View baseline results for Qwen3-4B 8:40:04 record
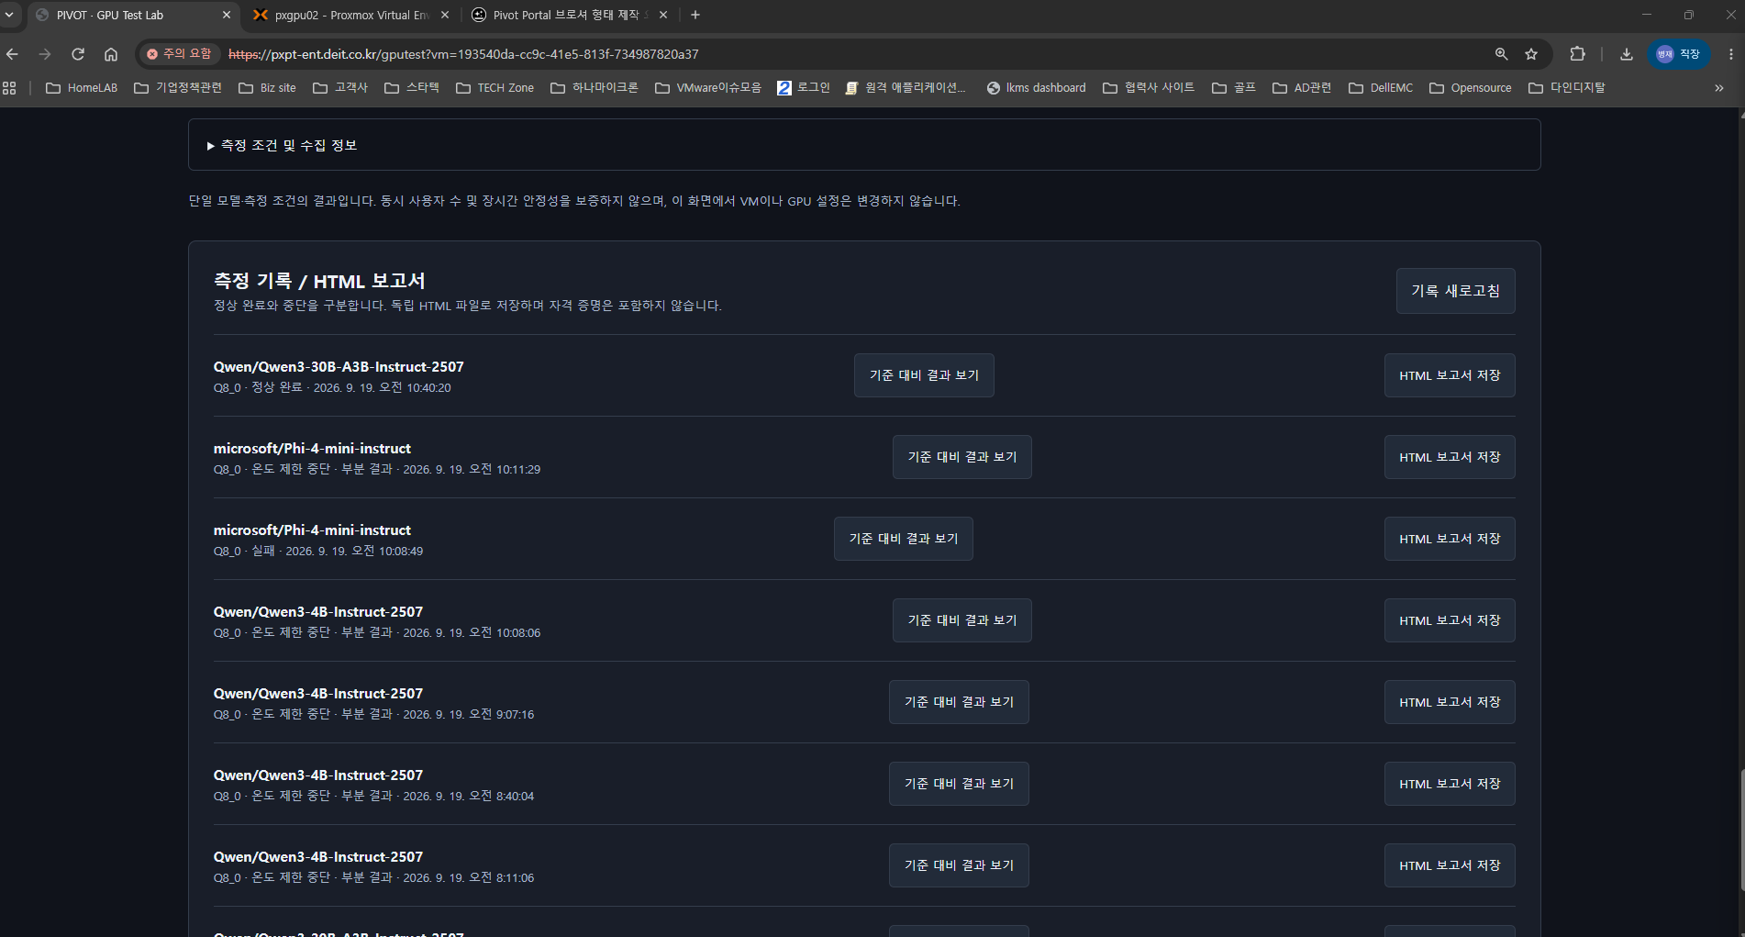This screenshot has height=937, width=1745. tap(959, 784)
